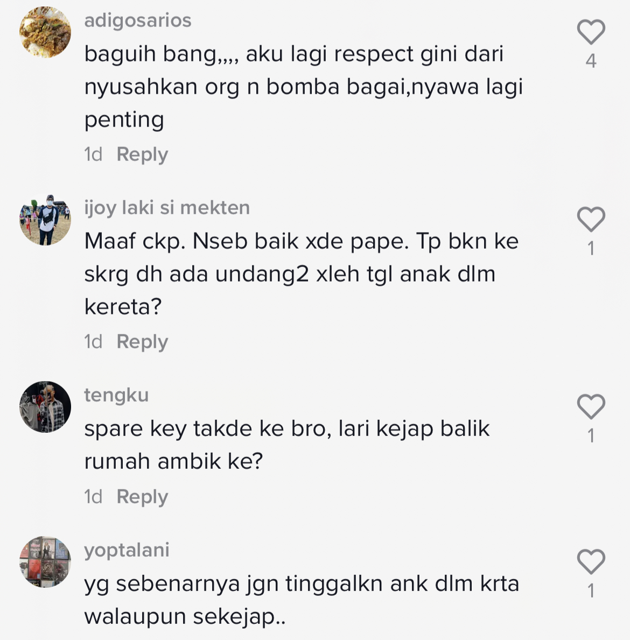Click the like count 4 on top comment
Viewport: 630px width, 640px height.
pos(591,61)
